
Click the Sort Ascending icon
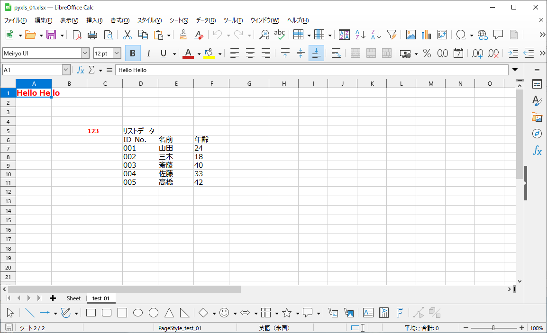(x=360, y=35)
